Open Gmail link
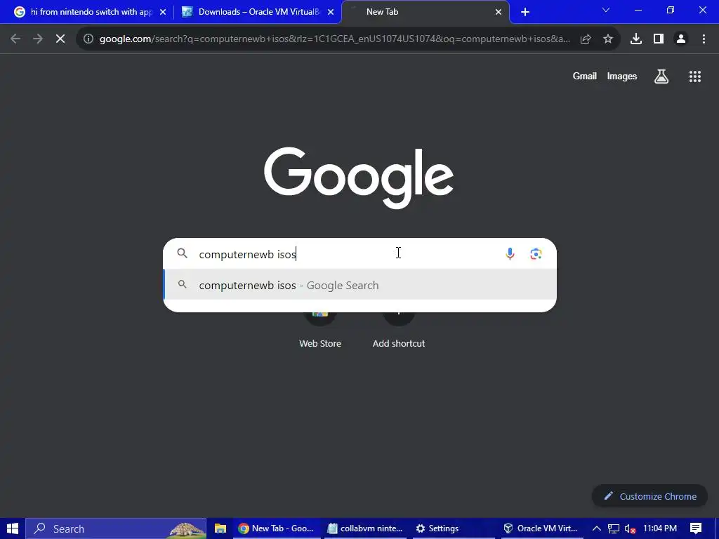Screen dimensions: 719x539 (x=585, y=76)
